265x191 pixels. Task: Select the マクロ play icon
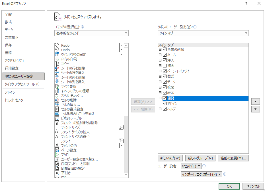point(57,155)
